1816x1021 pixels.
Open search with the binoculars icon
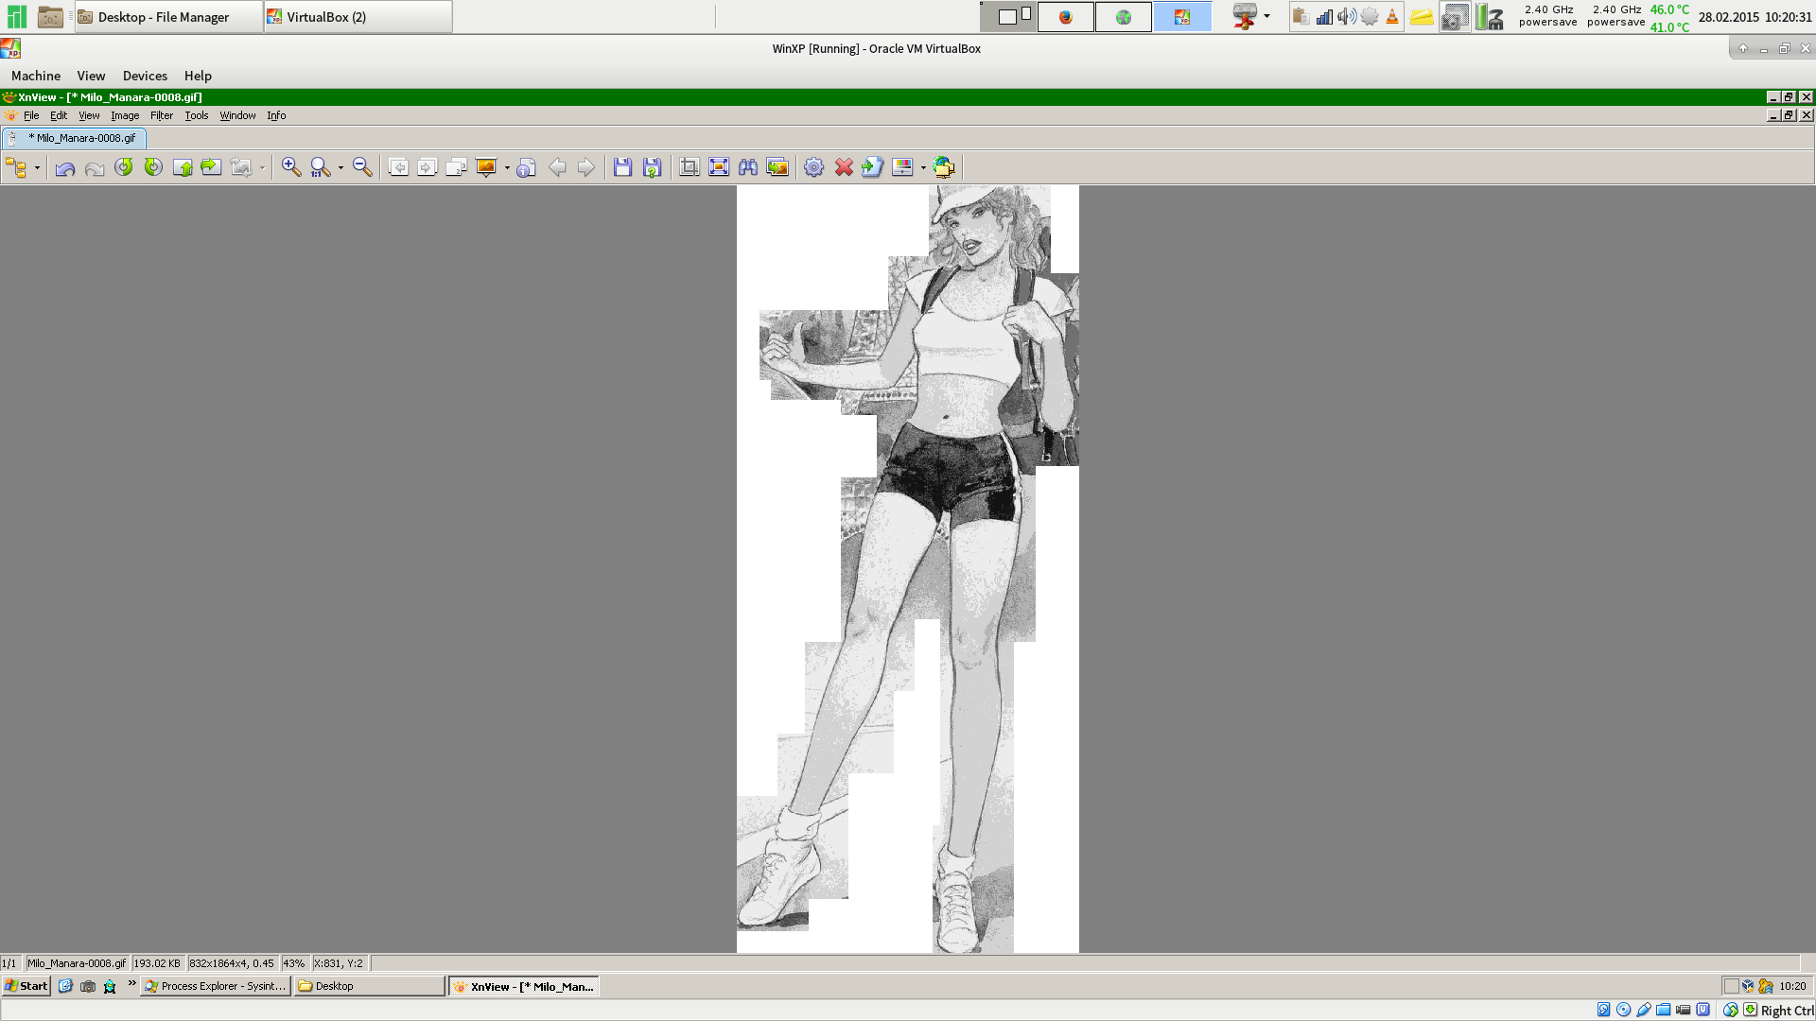(748, 167)
